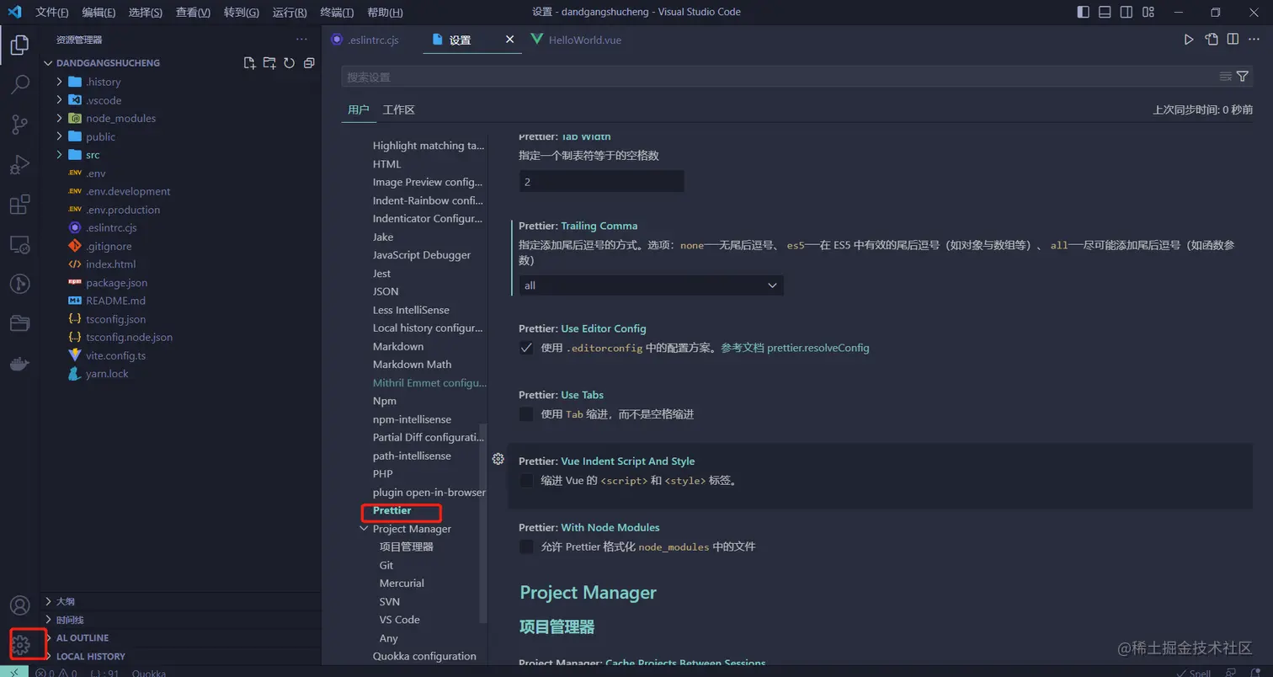The height and width of the screenshot is (677, 1273).
Task: Toggle primary side bar layout icon
Action: (x=1084, y=12)
